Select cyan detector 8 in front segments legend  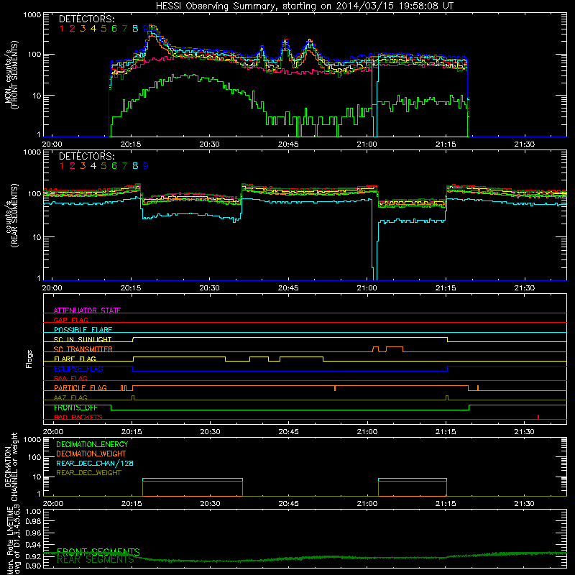point(135,29)
